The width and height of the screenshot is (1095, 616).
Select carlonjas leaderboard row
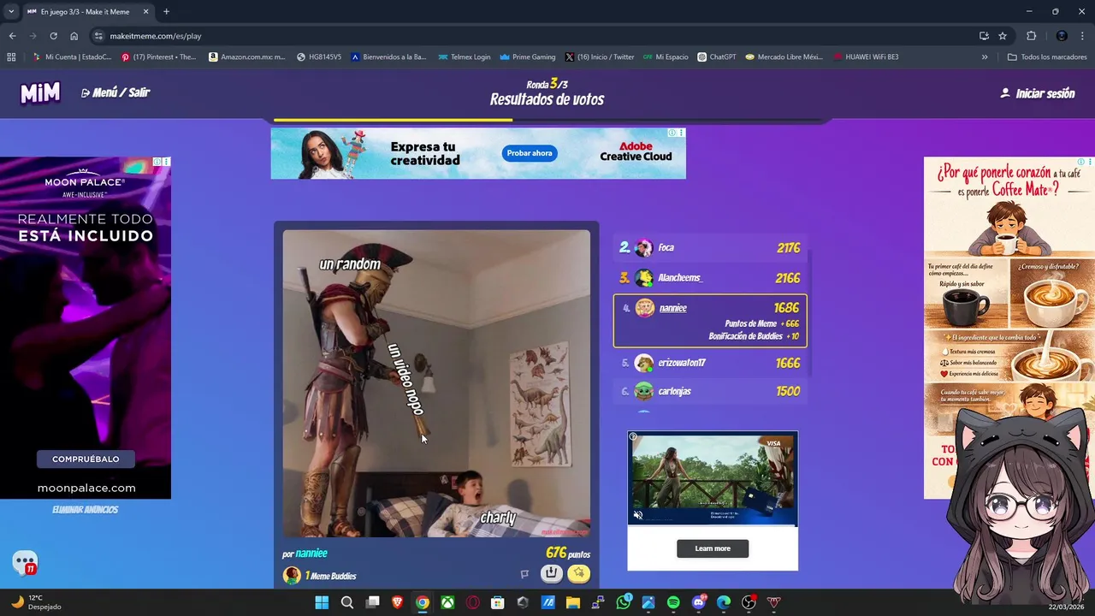(x=710, y=391)
